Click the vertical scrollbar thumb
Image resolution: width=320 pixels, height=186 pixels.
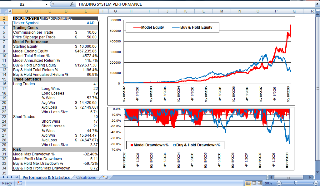(x=318, y=88)
